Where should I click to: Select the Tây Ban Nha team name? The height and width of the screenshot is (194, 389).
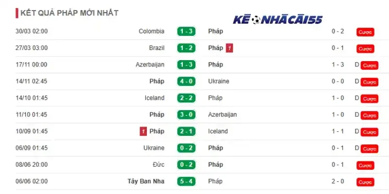click(x=146, y=181)
